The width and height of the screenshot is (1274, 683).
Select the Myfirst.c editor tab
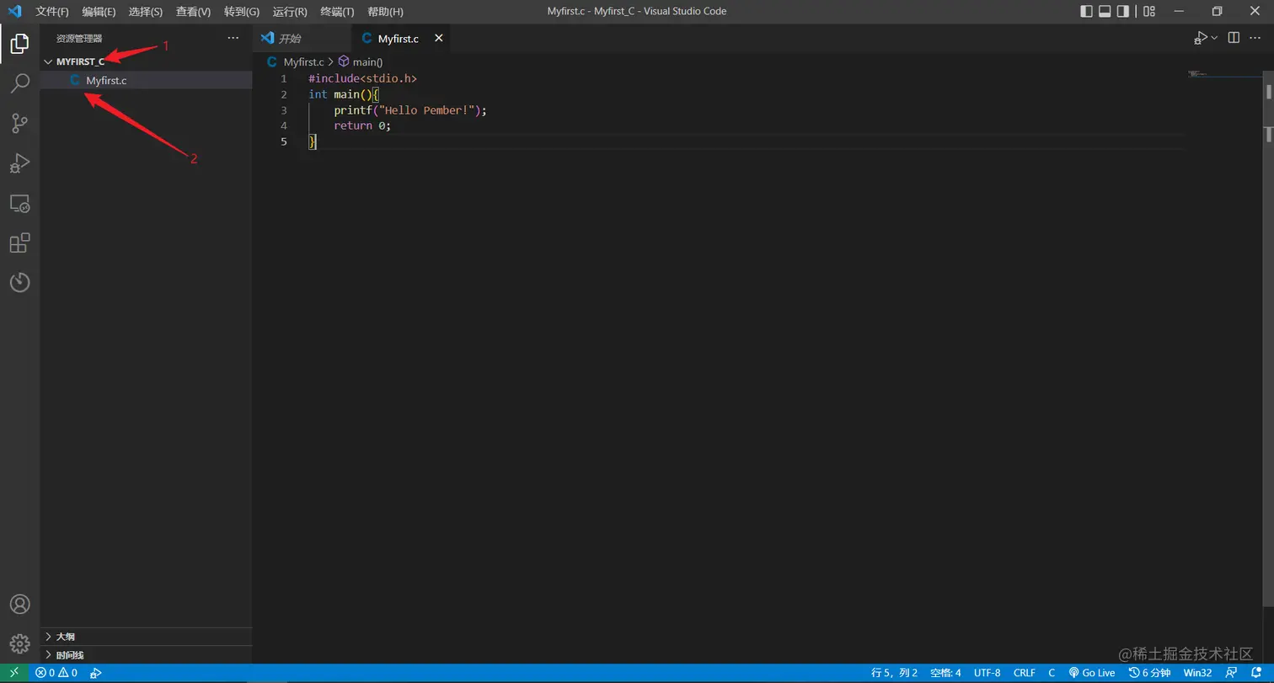pyautogui.click(x=400, y=39)
